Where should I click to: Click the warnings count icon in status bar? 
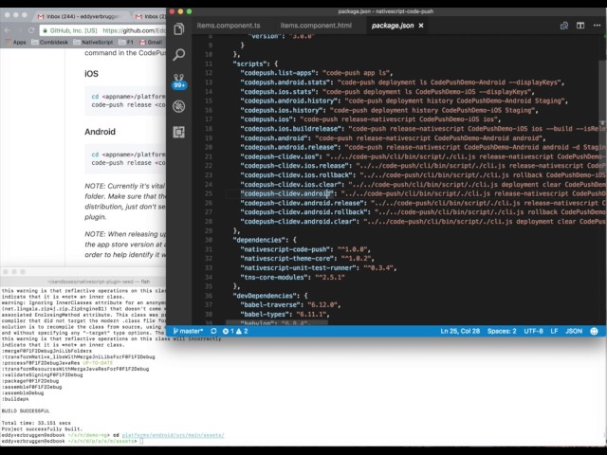(242, 331)
